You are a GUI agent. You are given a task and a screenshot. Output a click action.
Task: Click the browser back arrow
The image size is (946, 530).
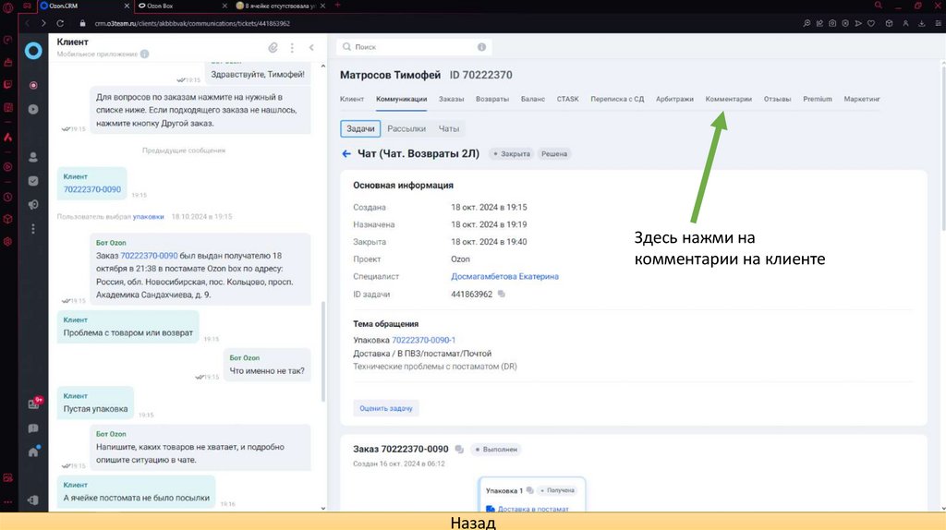(x=27, y=23)
